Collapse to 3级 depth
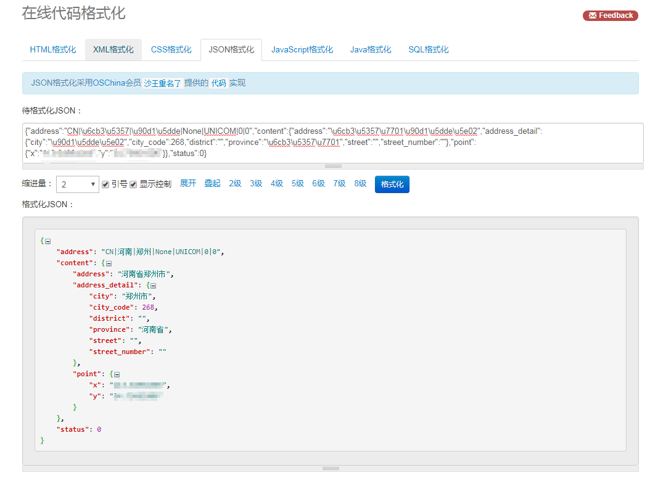The image size is (671, 478). 256,184
